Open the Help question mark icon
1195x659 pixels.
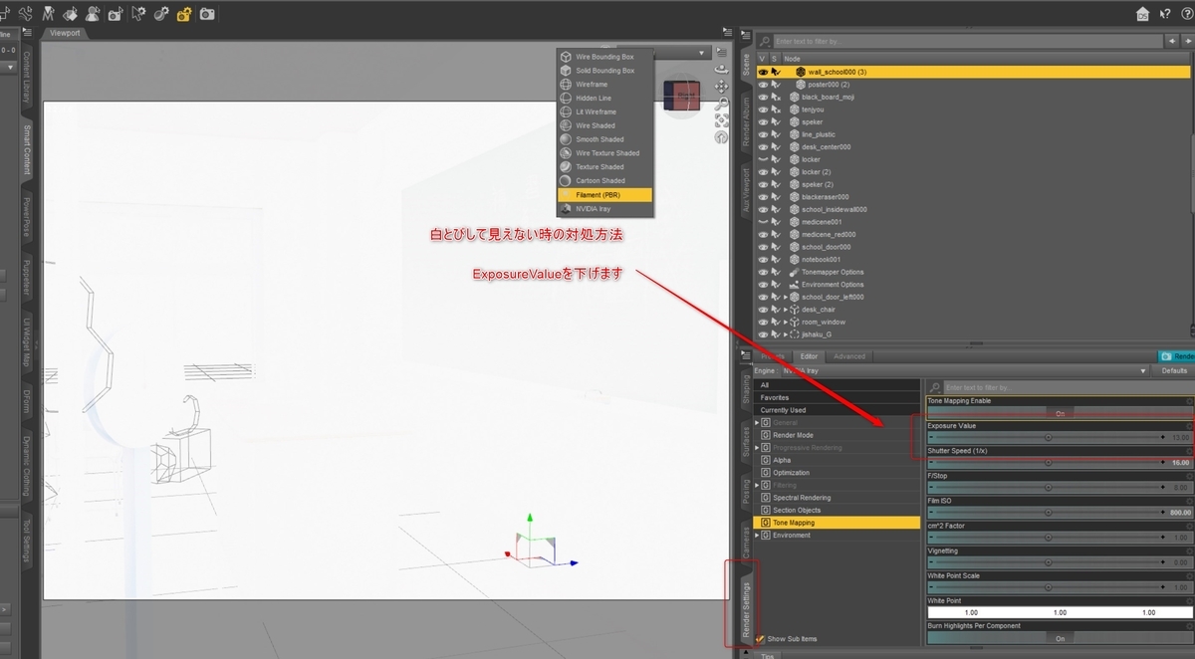pyautogui.click(x=1165, y=14)
